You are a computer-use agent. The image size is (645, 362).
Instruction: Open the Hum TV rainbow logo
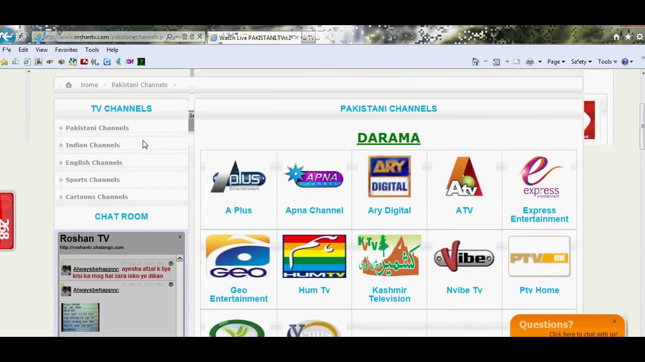coord(314,256)
